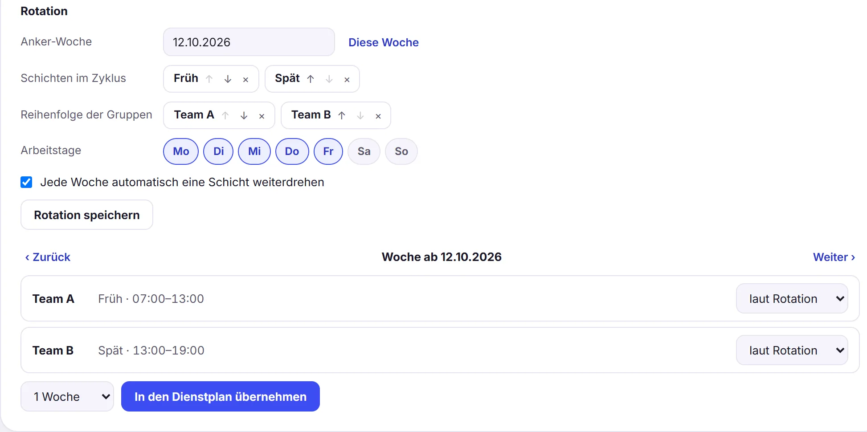Move the Früh shift up
867x432 pixels.
click(x=209, y=79)
